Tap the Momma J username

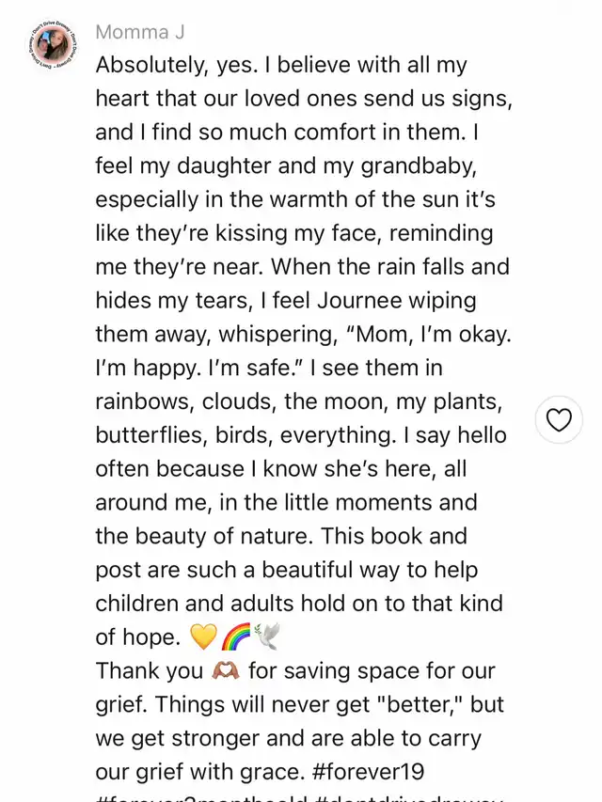(140, 32)
